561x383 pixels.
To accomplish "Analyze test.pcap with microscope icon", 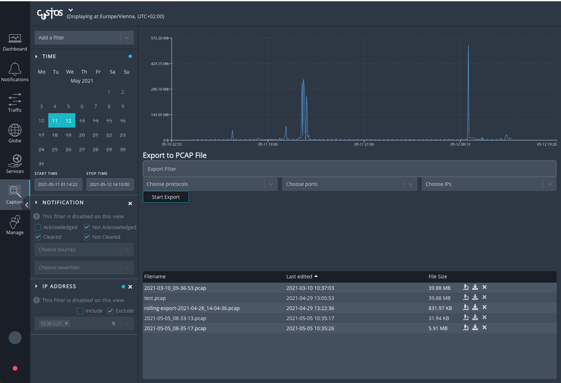I will coord(466,298).
